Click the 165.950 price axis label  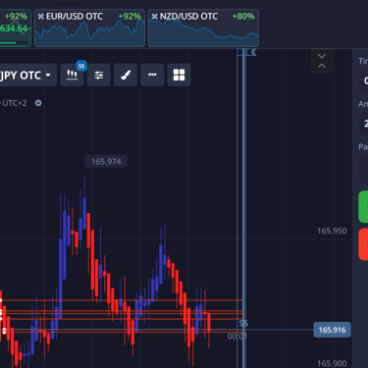pos(332,231)
